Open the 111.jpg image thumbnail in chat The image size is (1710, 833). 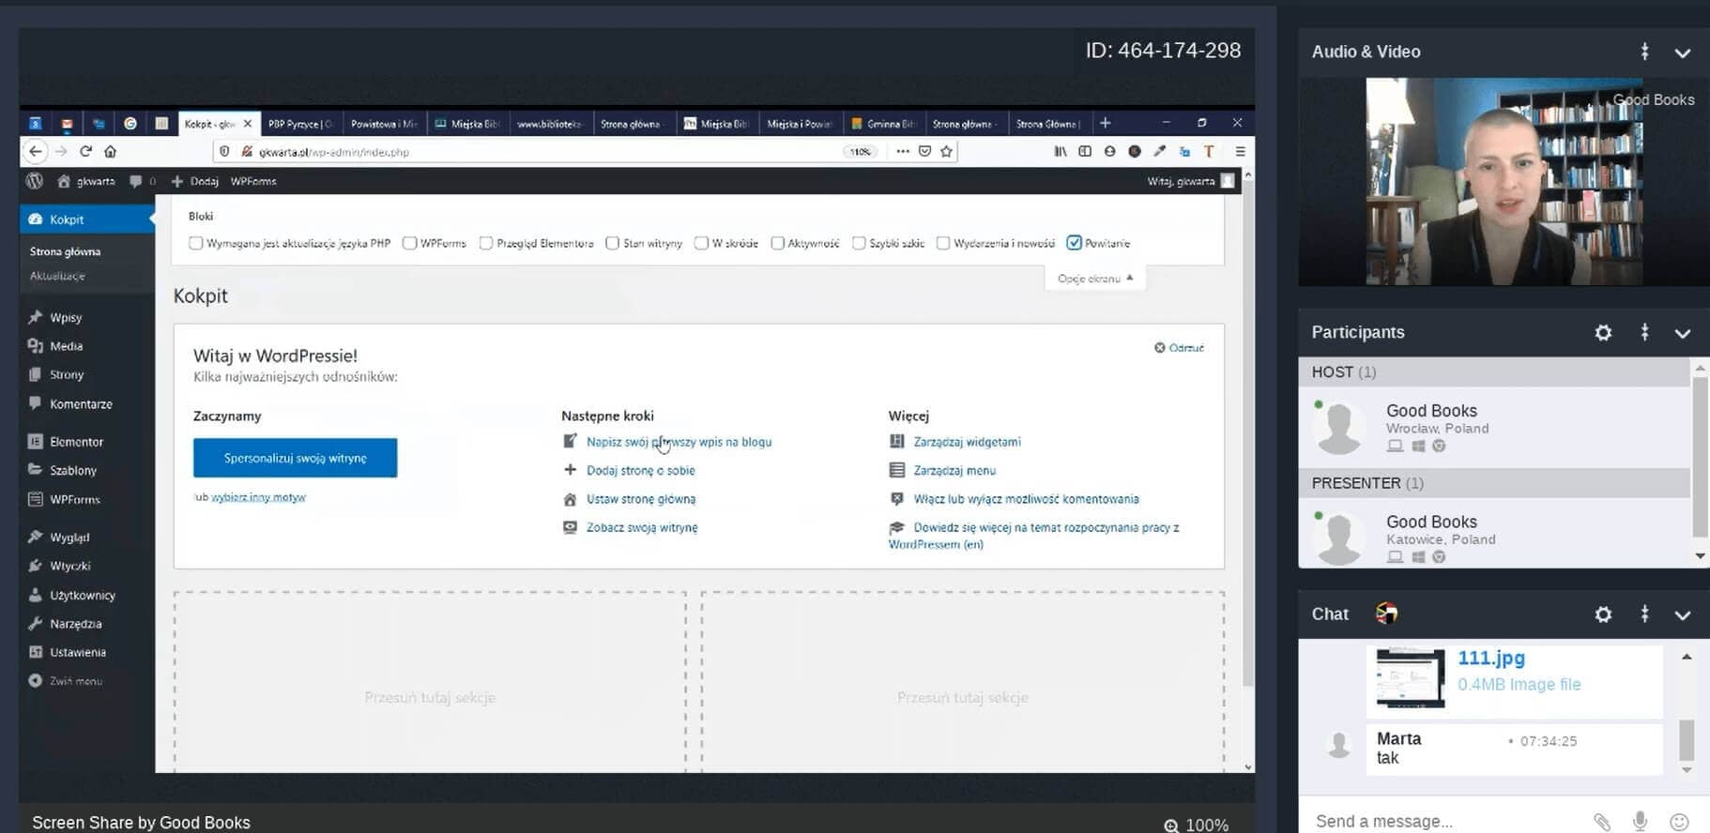(1411, 677)
